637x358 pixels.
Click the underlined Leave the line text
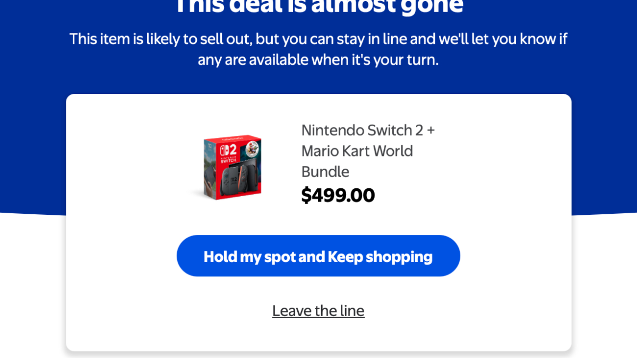[318, 311]
